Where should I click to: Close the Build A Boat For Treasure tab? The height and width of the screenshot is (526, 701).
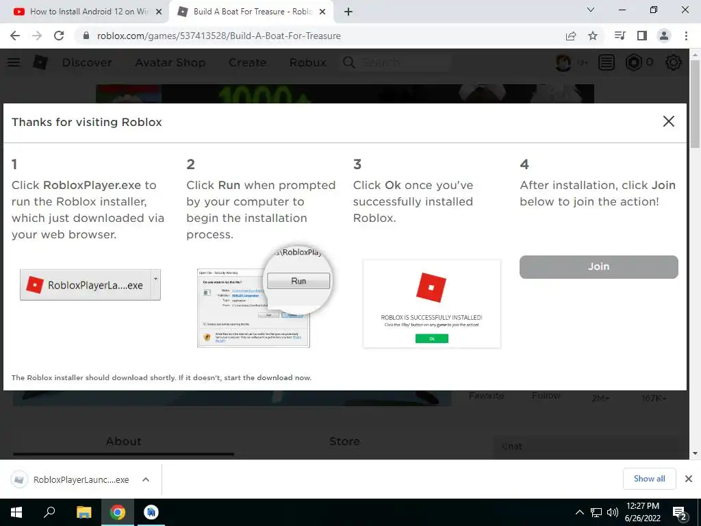click(x=322, y=12)
